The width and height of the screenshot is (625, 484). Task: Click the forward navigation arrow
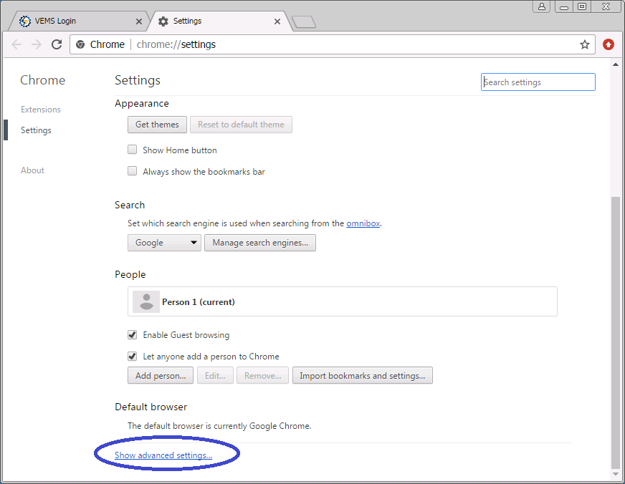(x=37, y=44)
